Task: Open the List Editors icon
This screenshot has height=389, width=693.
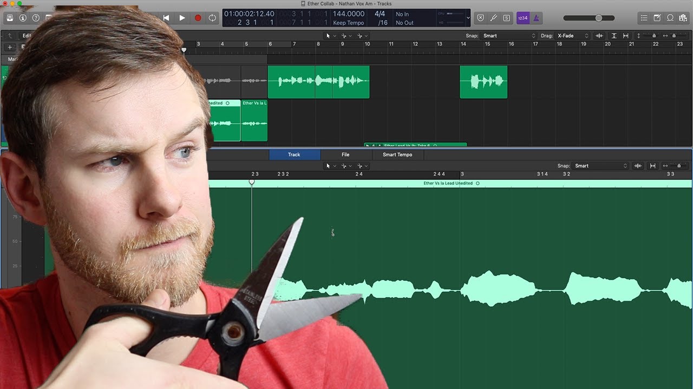Action: point(644,18)
